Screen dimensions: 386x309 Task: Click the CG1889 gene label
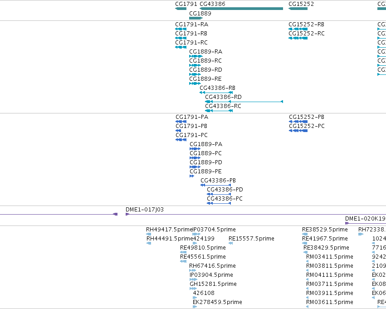(200, 13)
